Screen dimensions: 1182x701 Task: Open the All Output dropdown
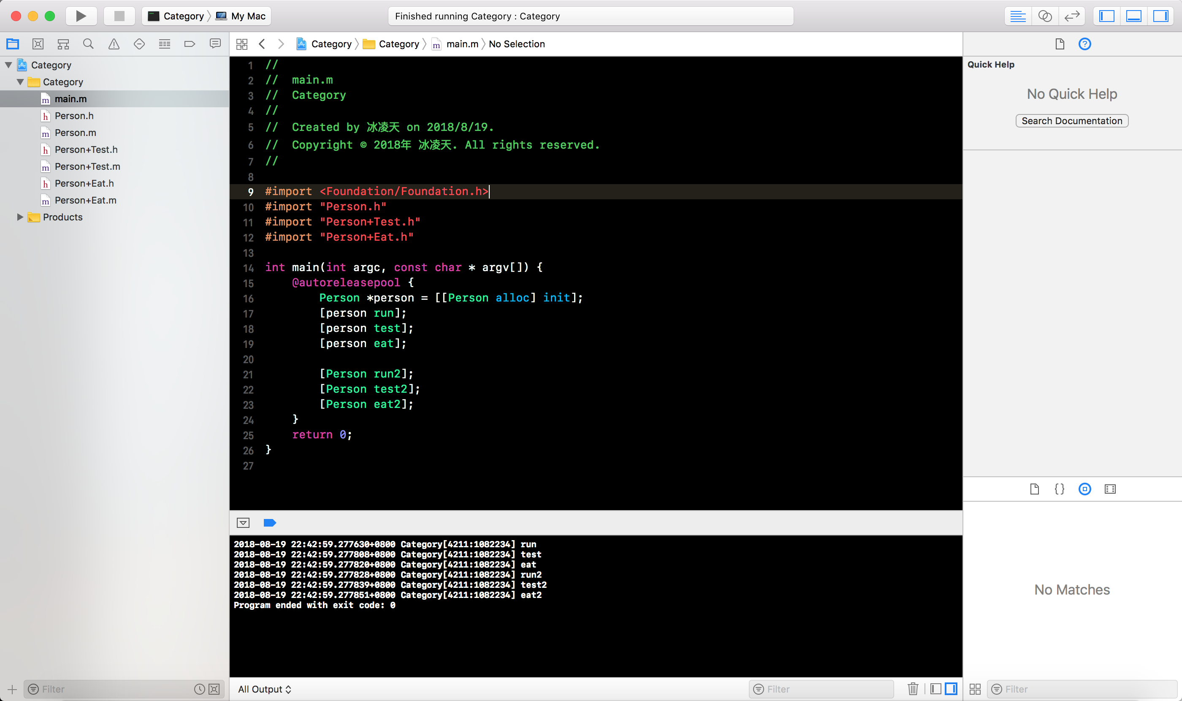[264, 689]
